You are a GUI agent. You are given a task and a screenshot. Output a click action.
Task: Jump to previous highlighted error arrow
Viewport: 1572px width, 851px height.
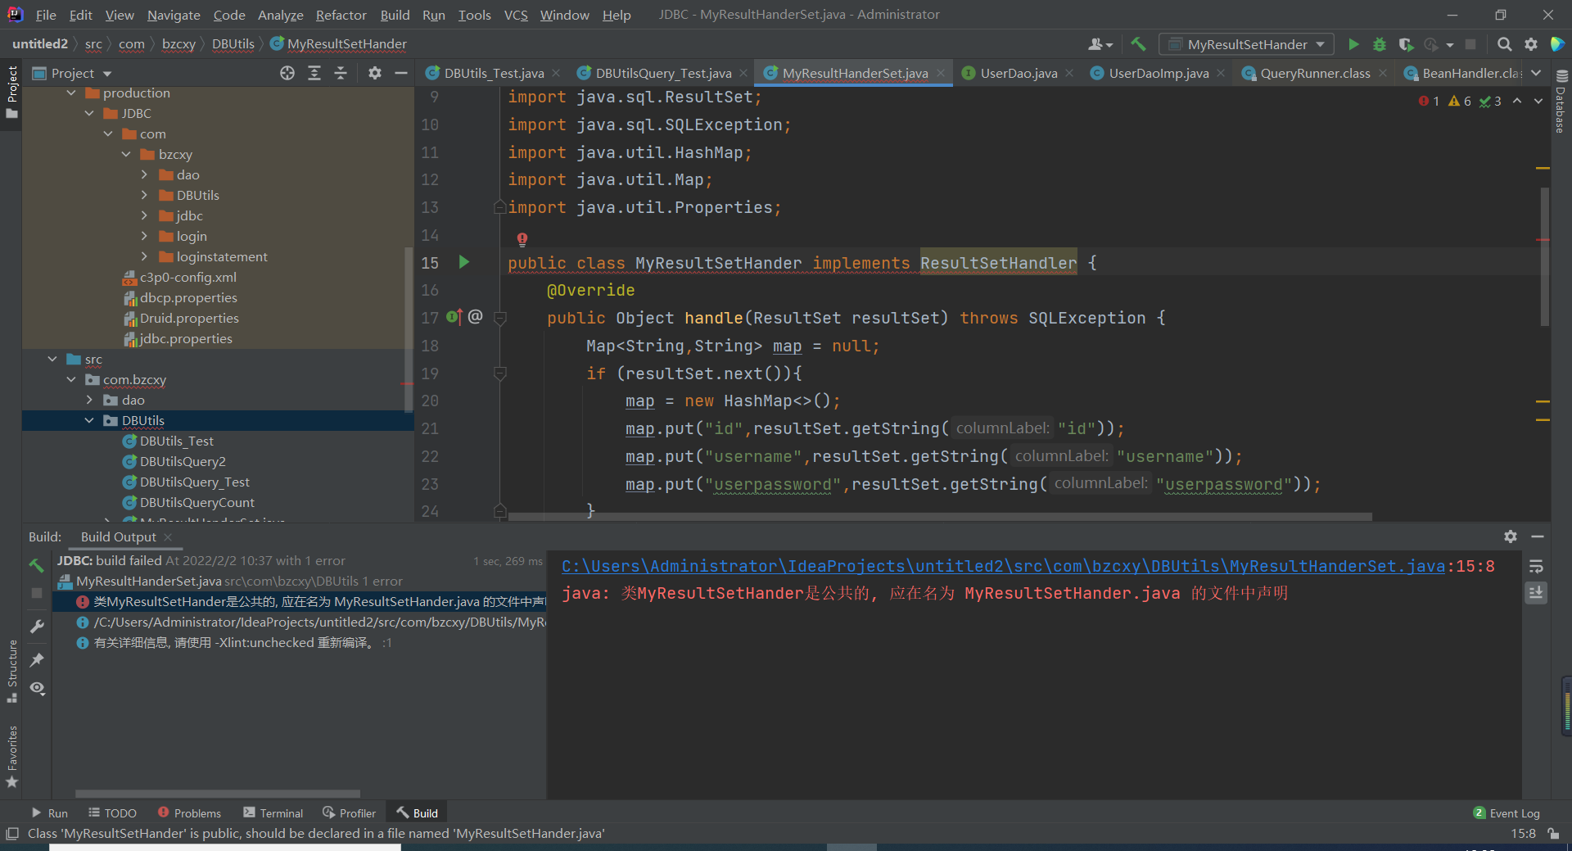point(1517,101)
